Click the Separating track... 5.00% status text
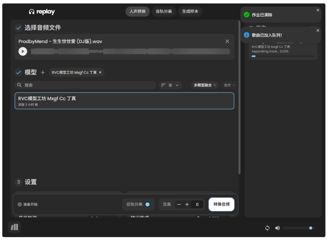Screen dimensions: 330x244 click(270, 51)
